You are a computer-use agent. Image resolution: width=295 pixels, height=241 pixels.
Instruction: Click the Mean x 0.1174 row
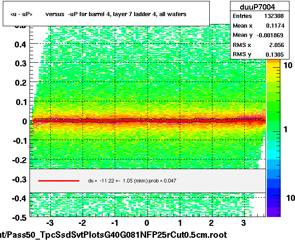258,26
